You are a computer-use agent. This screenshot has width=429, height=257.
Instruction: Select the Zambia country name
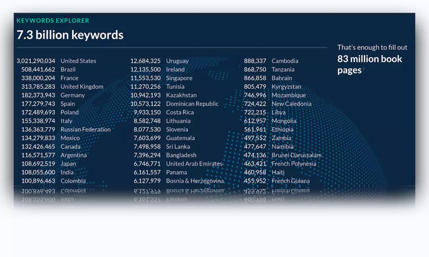point(281,138)
